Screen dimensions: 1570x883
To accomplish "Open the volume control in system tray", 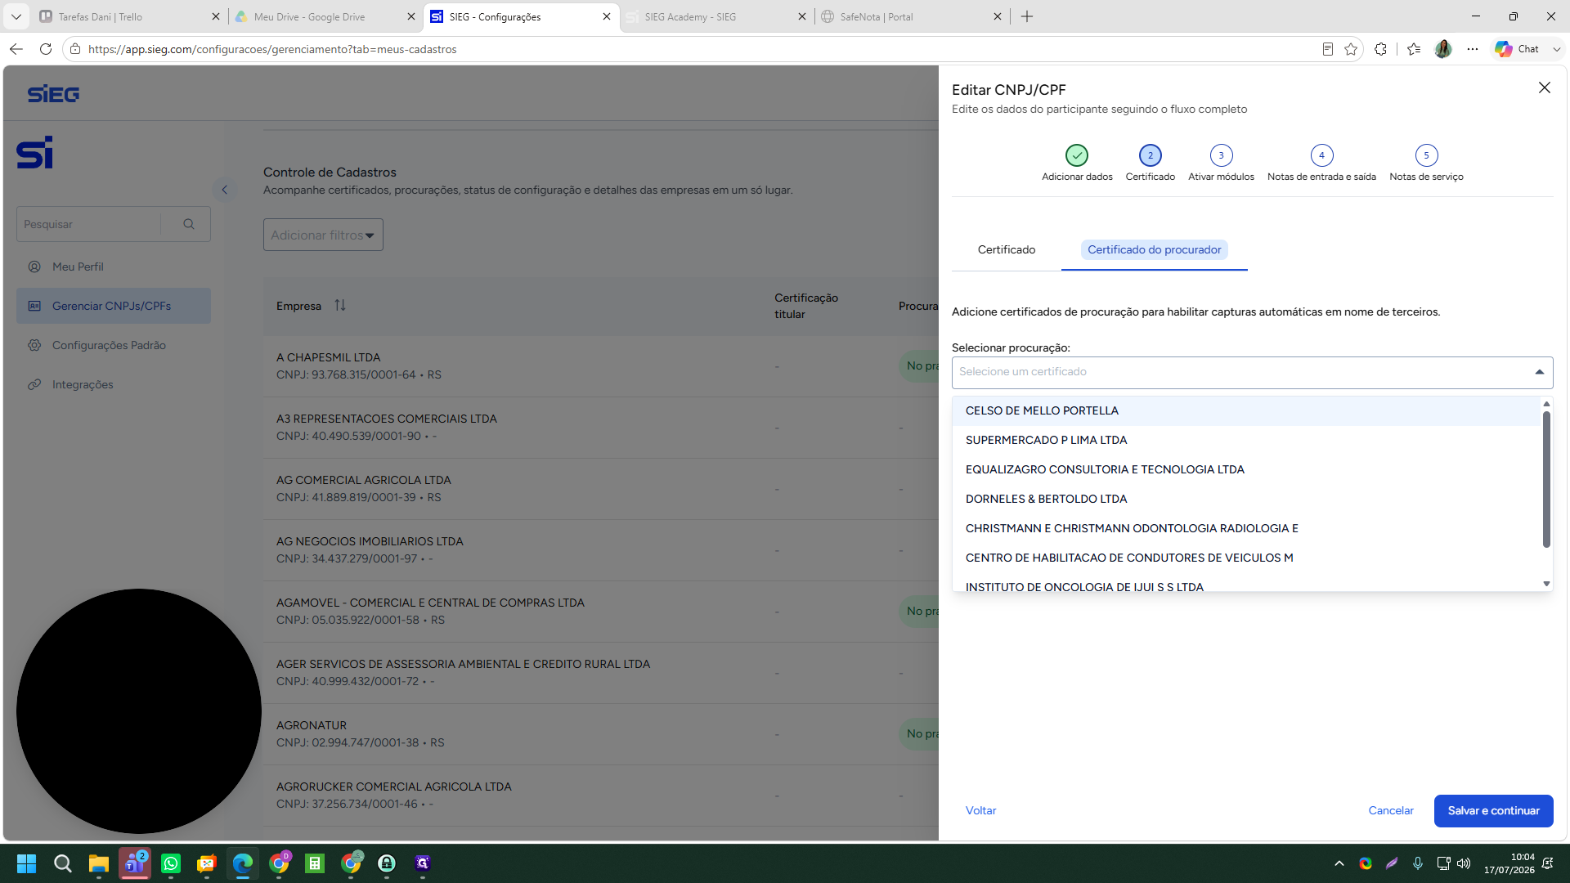I will point(1464,863).
